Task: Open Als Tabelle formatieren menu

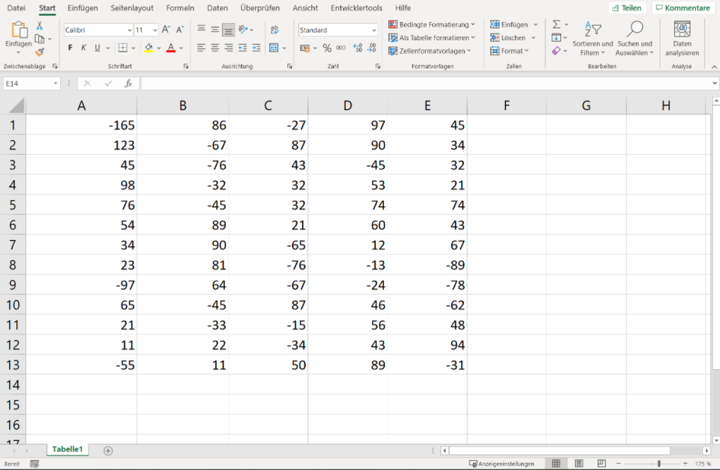Action: click(431, 37)
